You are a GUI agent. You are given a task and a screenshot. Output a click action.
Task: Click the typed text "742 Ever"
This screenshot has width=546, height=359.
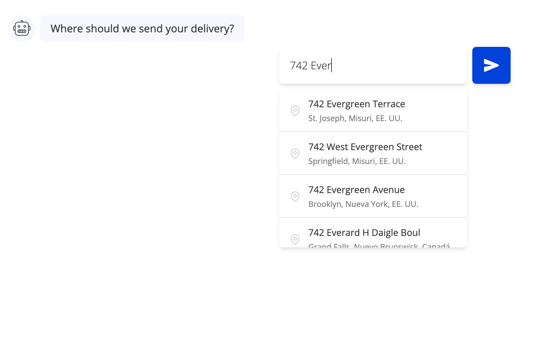[310, 66]
